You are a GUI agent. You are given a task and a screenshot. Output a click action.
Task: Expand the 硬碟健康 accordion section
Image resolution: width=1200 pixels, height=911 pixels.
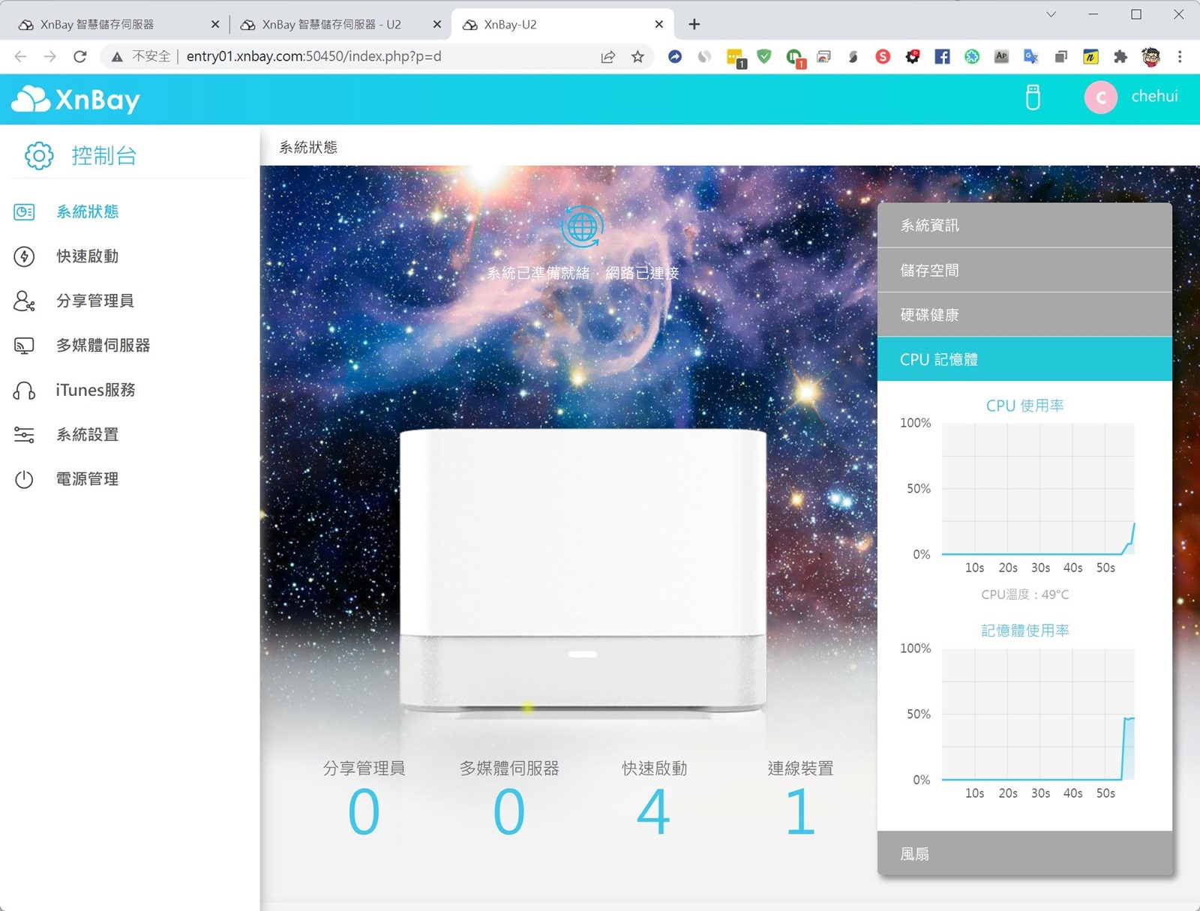[1024, 315]
